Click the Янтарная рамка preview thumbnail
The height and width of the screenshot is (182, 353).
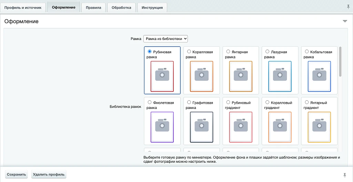(x=241, y=77)
